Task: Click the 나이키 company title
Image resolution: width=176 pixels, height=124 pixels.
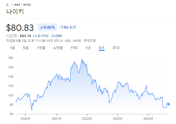Action: (15, 12)
